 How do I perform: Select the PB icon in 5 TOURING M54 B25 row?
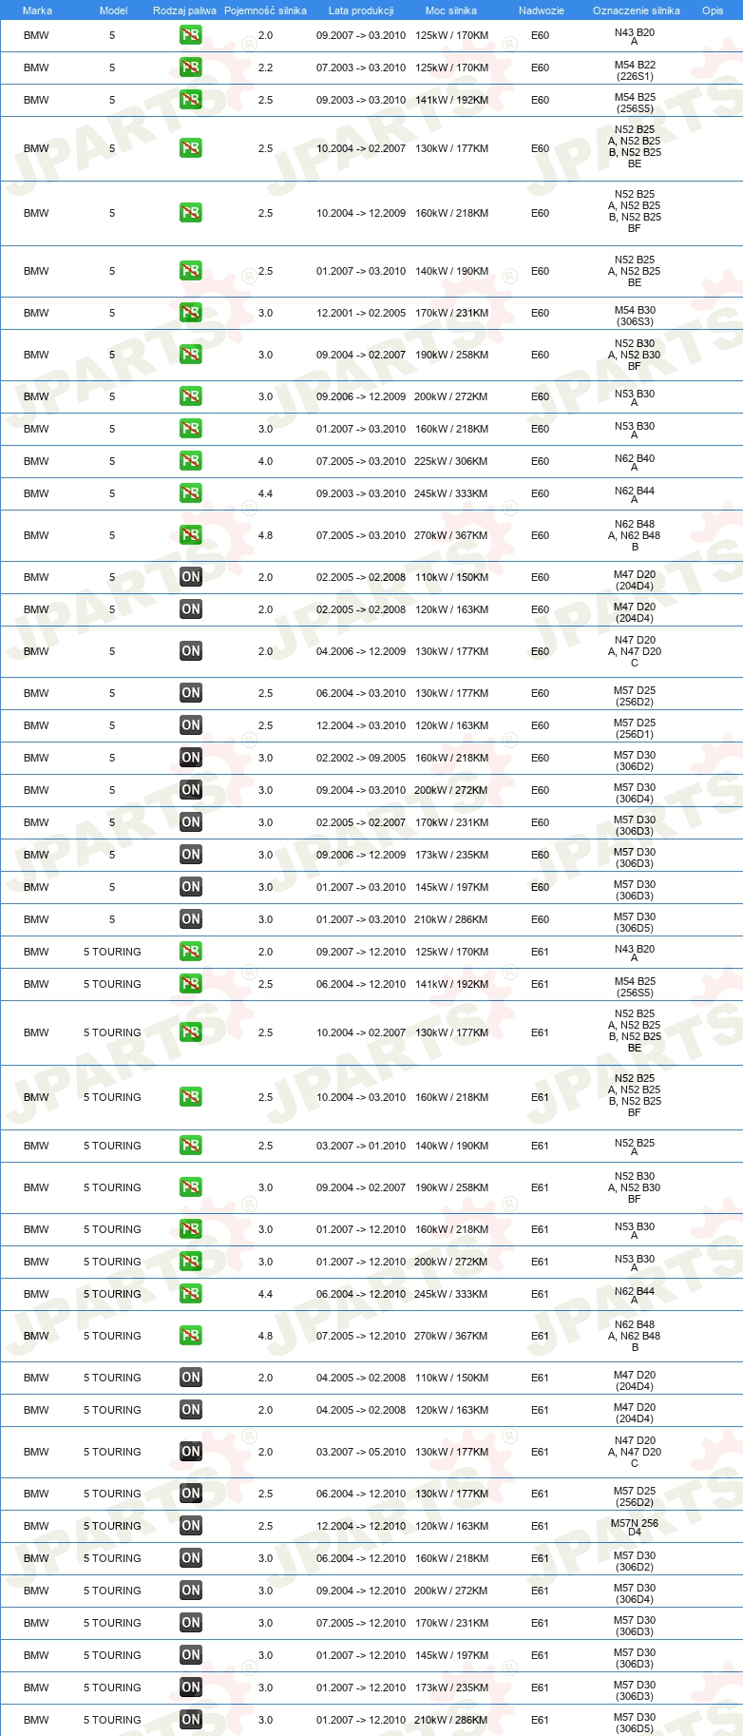[x=191, y=984]
